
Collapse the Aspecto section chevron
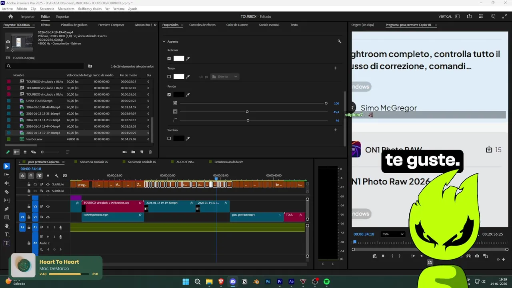click(x=164, y=41)
